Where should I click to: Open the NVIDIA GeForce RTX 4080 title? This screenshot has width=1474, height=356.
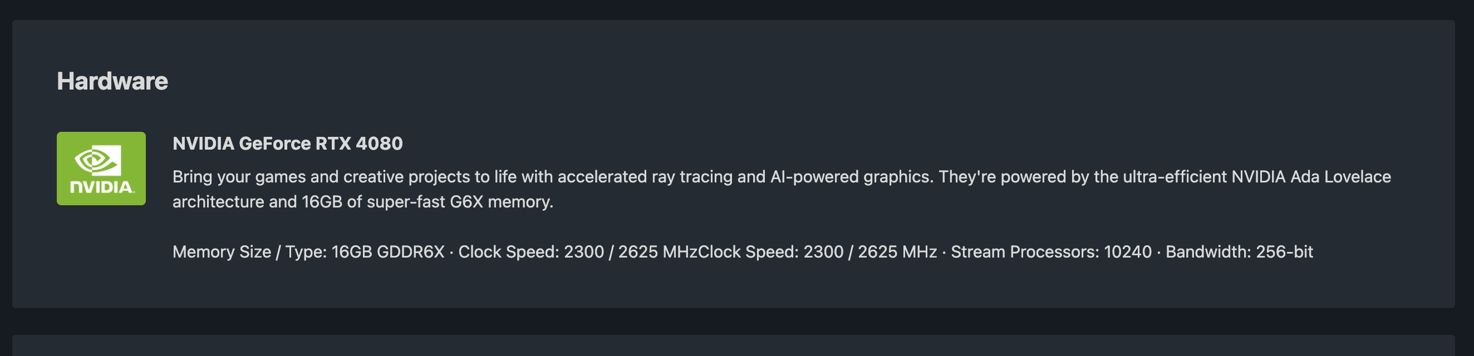click(287, 143)
